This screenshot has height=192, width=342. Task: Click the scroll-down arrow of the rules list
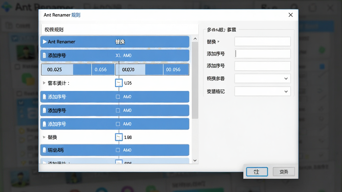click(x=195, y=160)
